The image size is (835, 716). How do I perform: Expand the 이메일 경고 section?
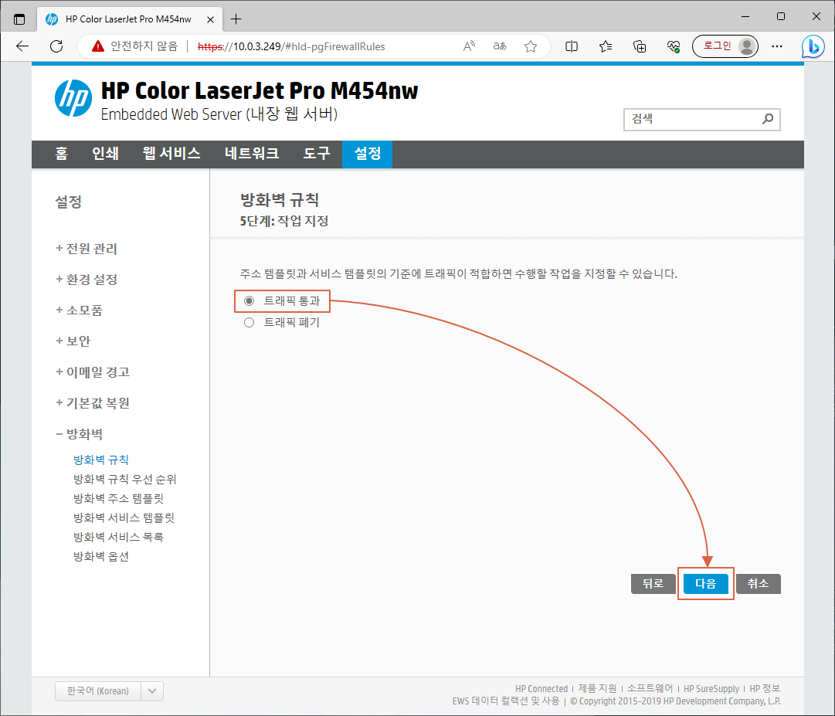[x=93, y=372]
